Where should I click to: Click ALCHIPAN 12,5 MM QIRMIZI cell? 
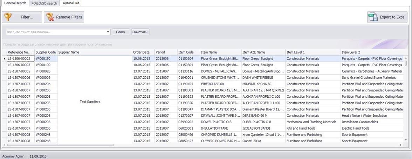[x=263, y=90]
